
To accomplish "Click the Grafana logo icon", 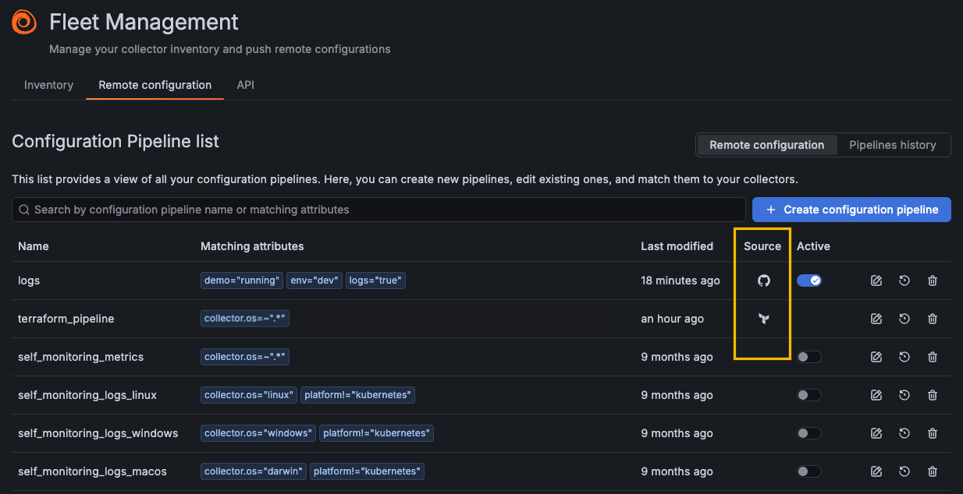I will click(24, 22).
